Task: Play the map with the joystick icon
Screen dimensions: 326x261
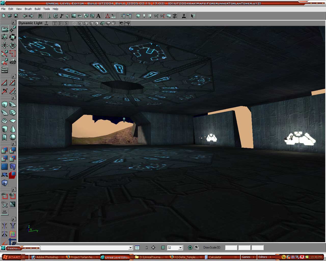Action: point(184,16)
